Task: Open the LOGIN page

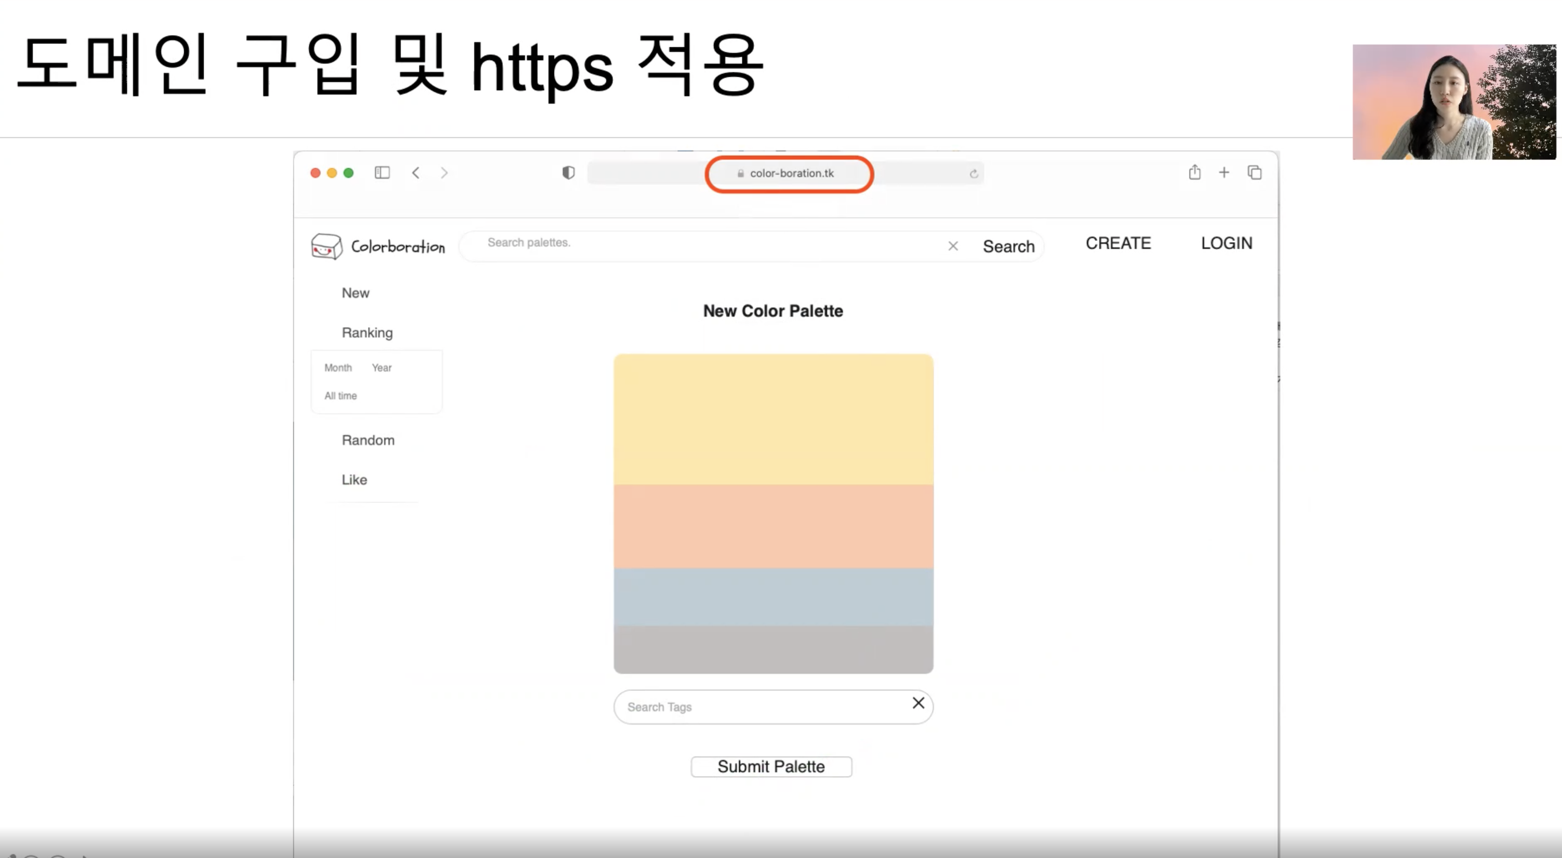Action: [x=1227, y=243]
